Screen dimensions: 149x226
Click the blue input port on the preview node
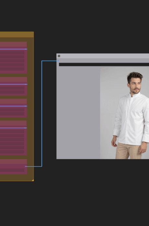click(58, 61)
